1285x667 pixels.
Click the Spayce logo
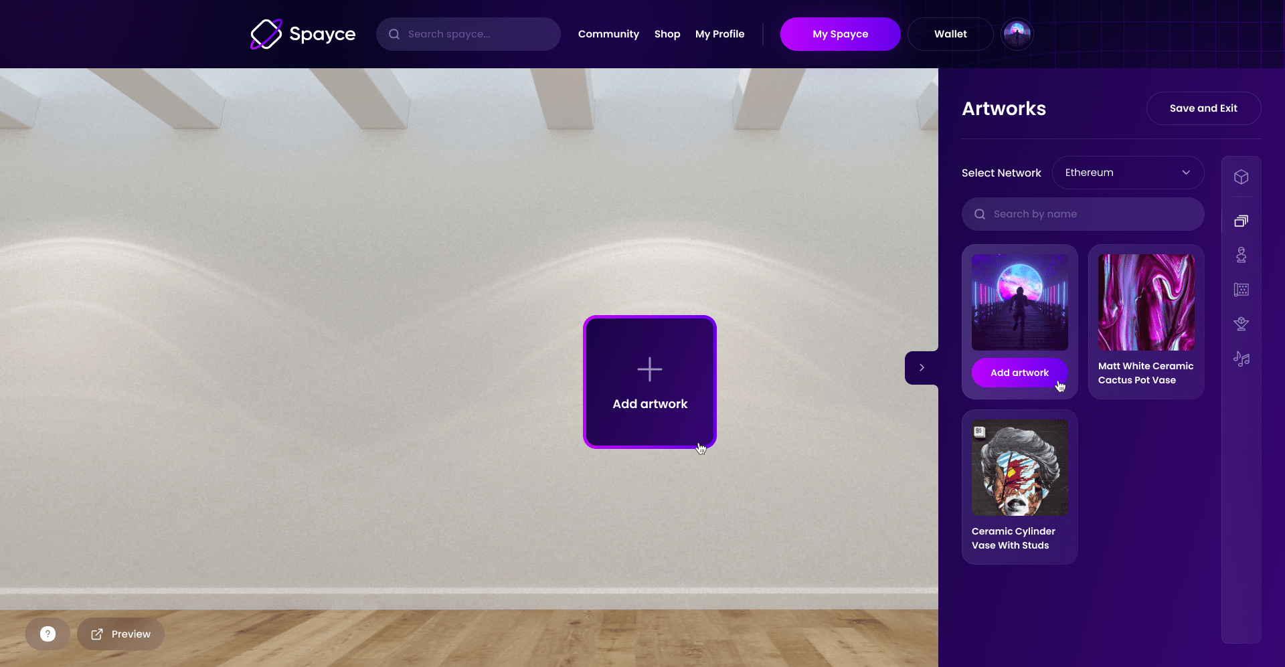tap(303, 34)
